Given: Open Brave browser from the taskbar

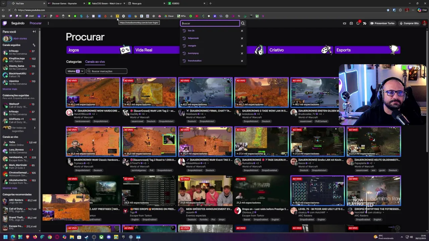Looking at the screenshot, I should pos(27,237).
